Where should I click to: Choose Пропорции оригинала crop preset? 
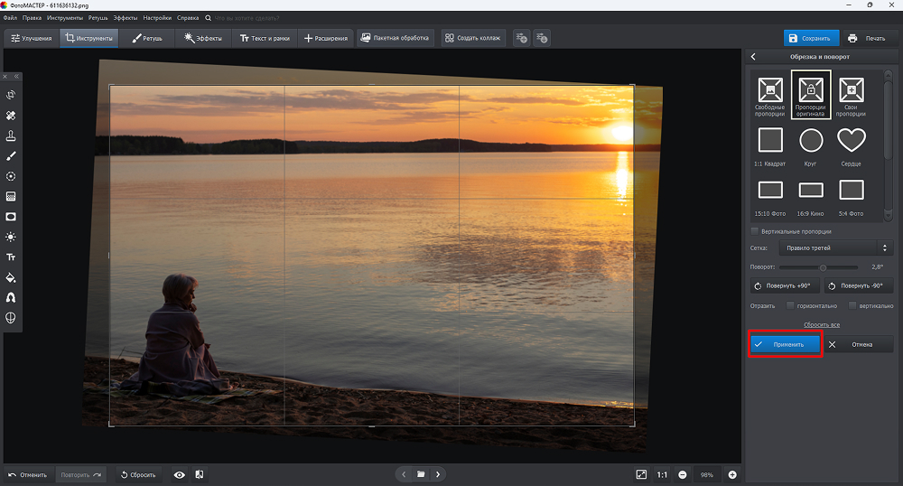click(x=811, y=95)
